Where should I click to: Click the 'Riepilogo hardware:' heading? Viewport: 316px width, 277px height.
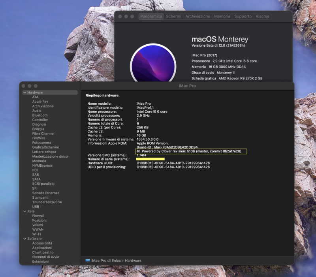click(103, 95)
